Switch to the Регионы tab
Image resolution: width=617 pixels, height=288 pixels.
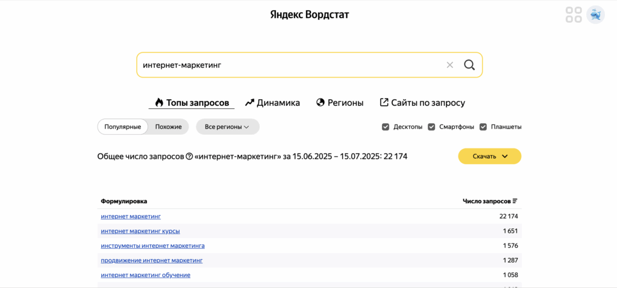340,103
